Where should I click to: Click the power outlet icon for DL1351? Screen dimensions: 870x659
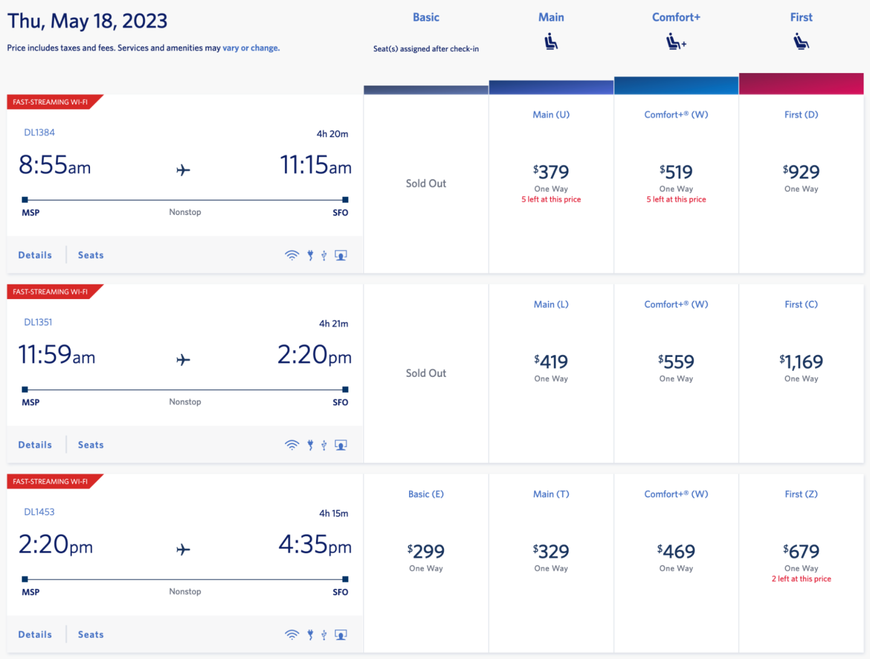[x=311, y=445]
